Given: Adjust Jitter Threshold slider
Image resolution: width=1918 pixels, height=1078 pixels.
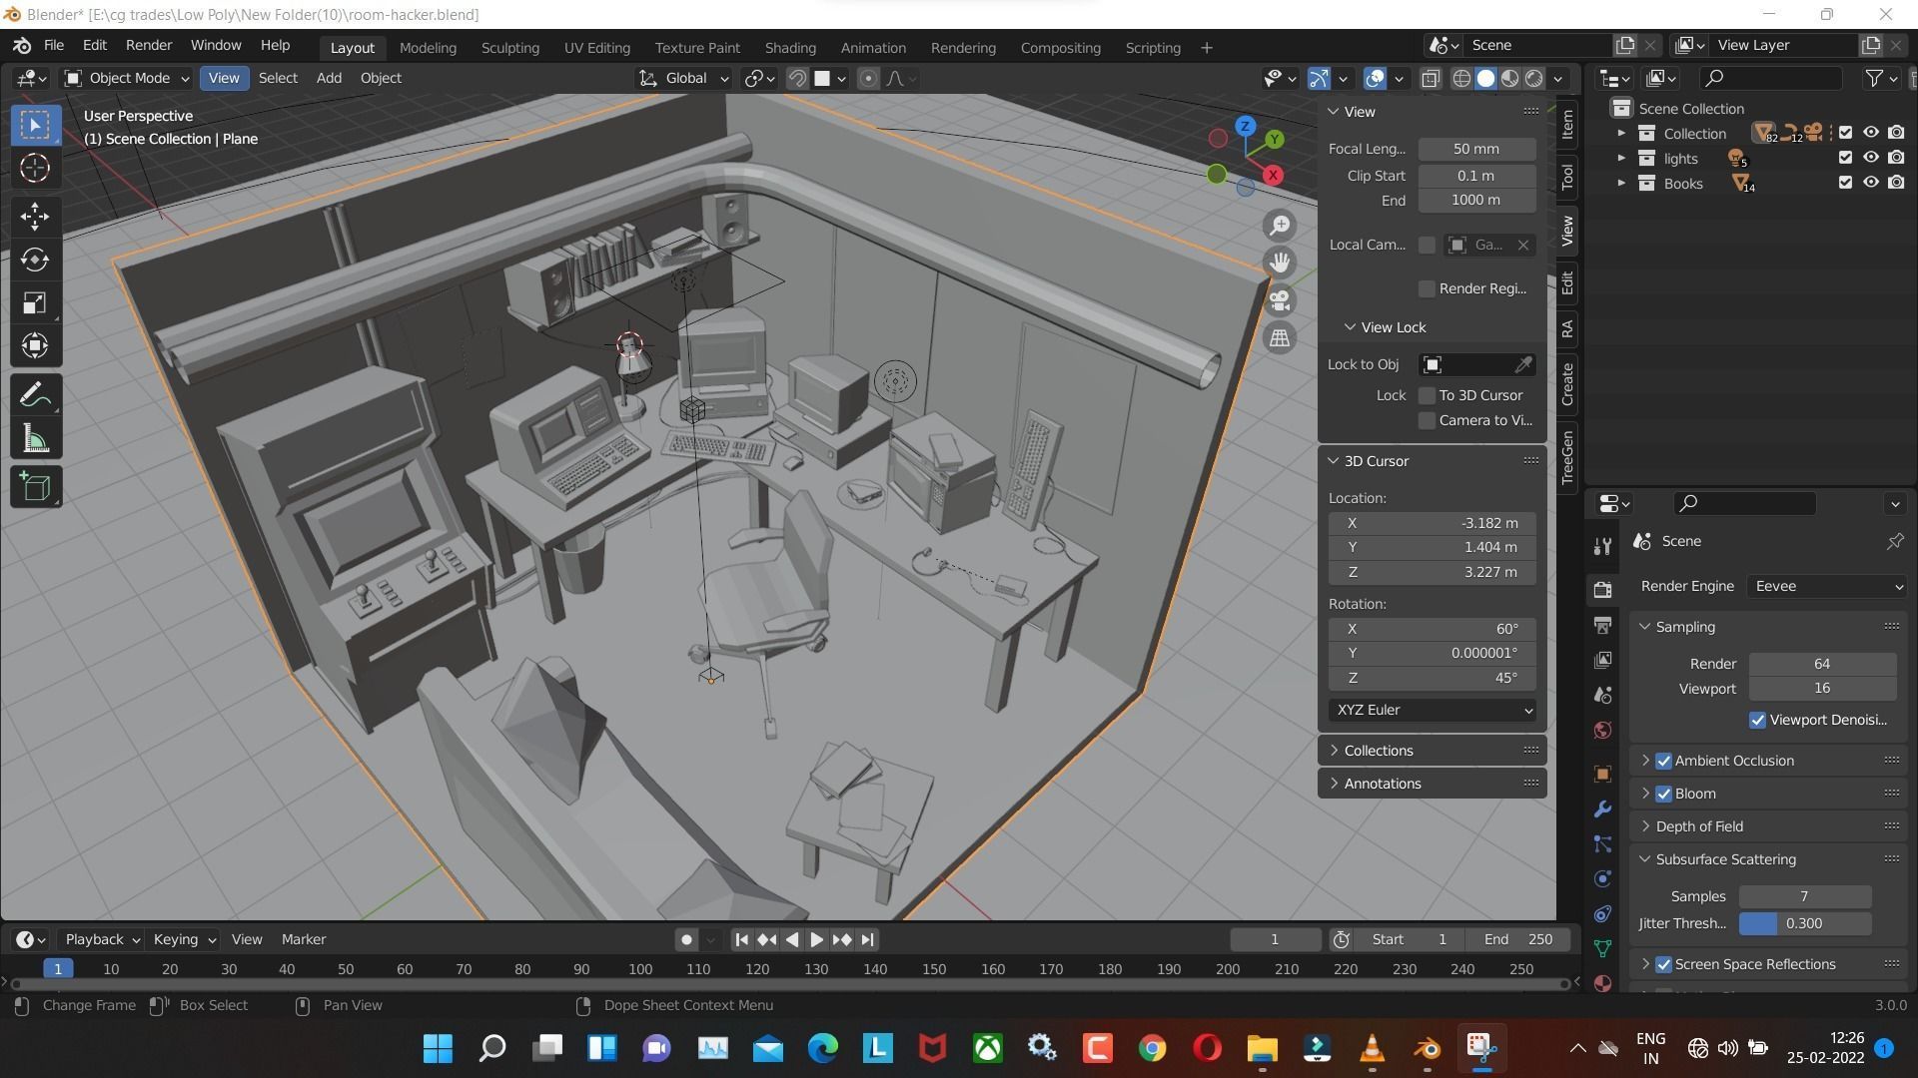Looking at the screenshot, I should 1805,923.
